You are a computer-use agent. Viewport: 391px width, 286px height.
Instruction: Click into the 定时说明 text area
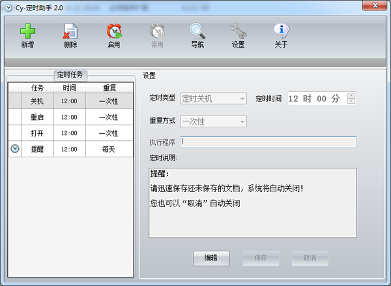pyautogui.click(x=253, y=202)
